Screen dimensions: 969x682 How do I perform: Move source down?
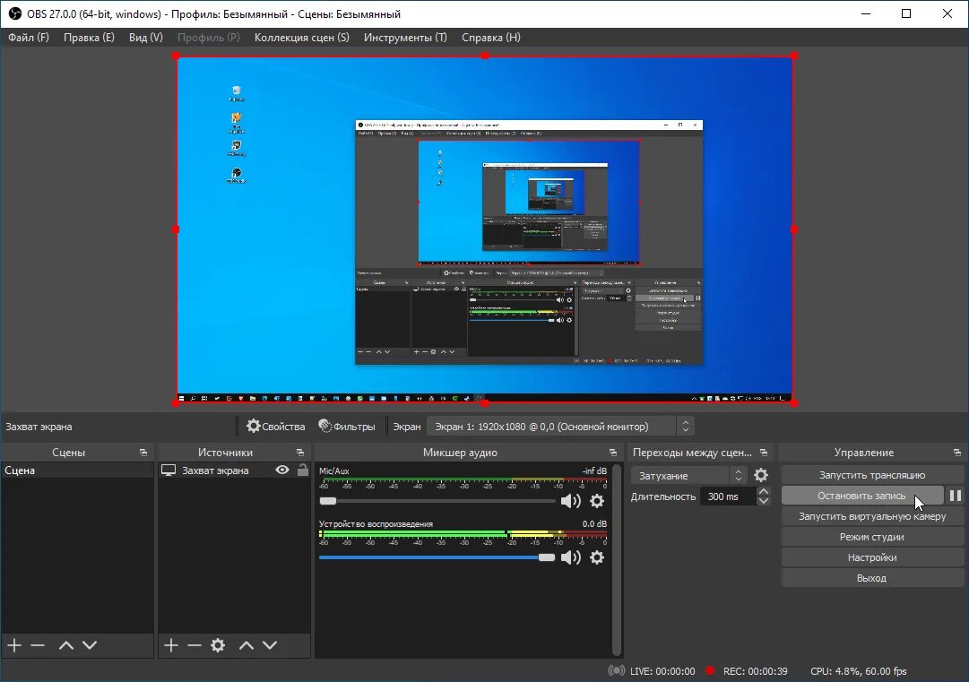click(x=270, y=645)
